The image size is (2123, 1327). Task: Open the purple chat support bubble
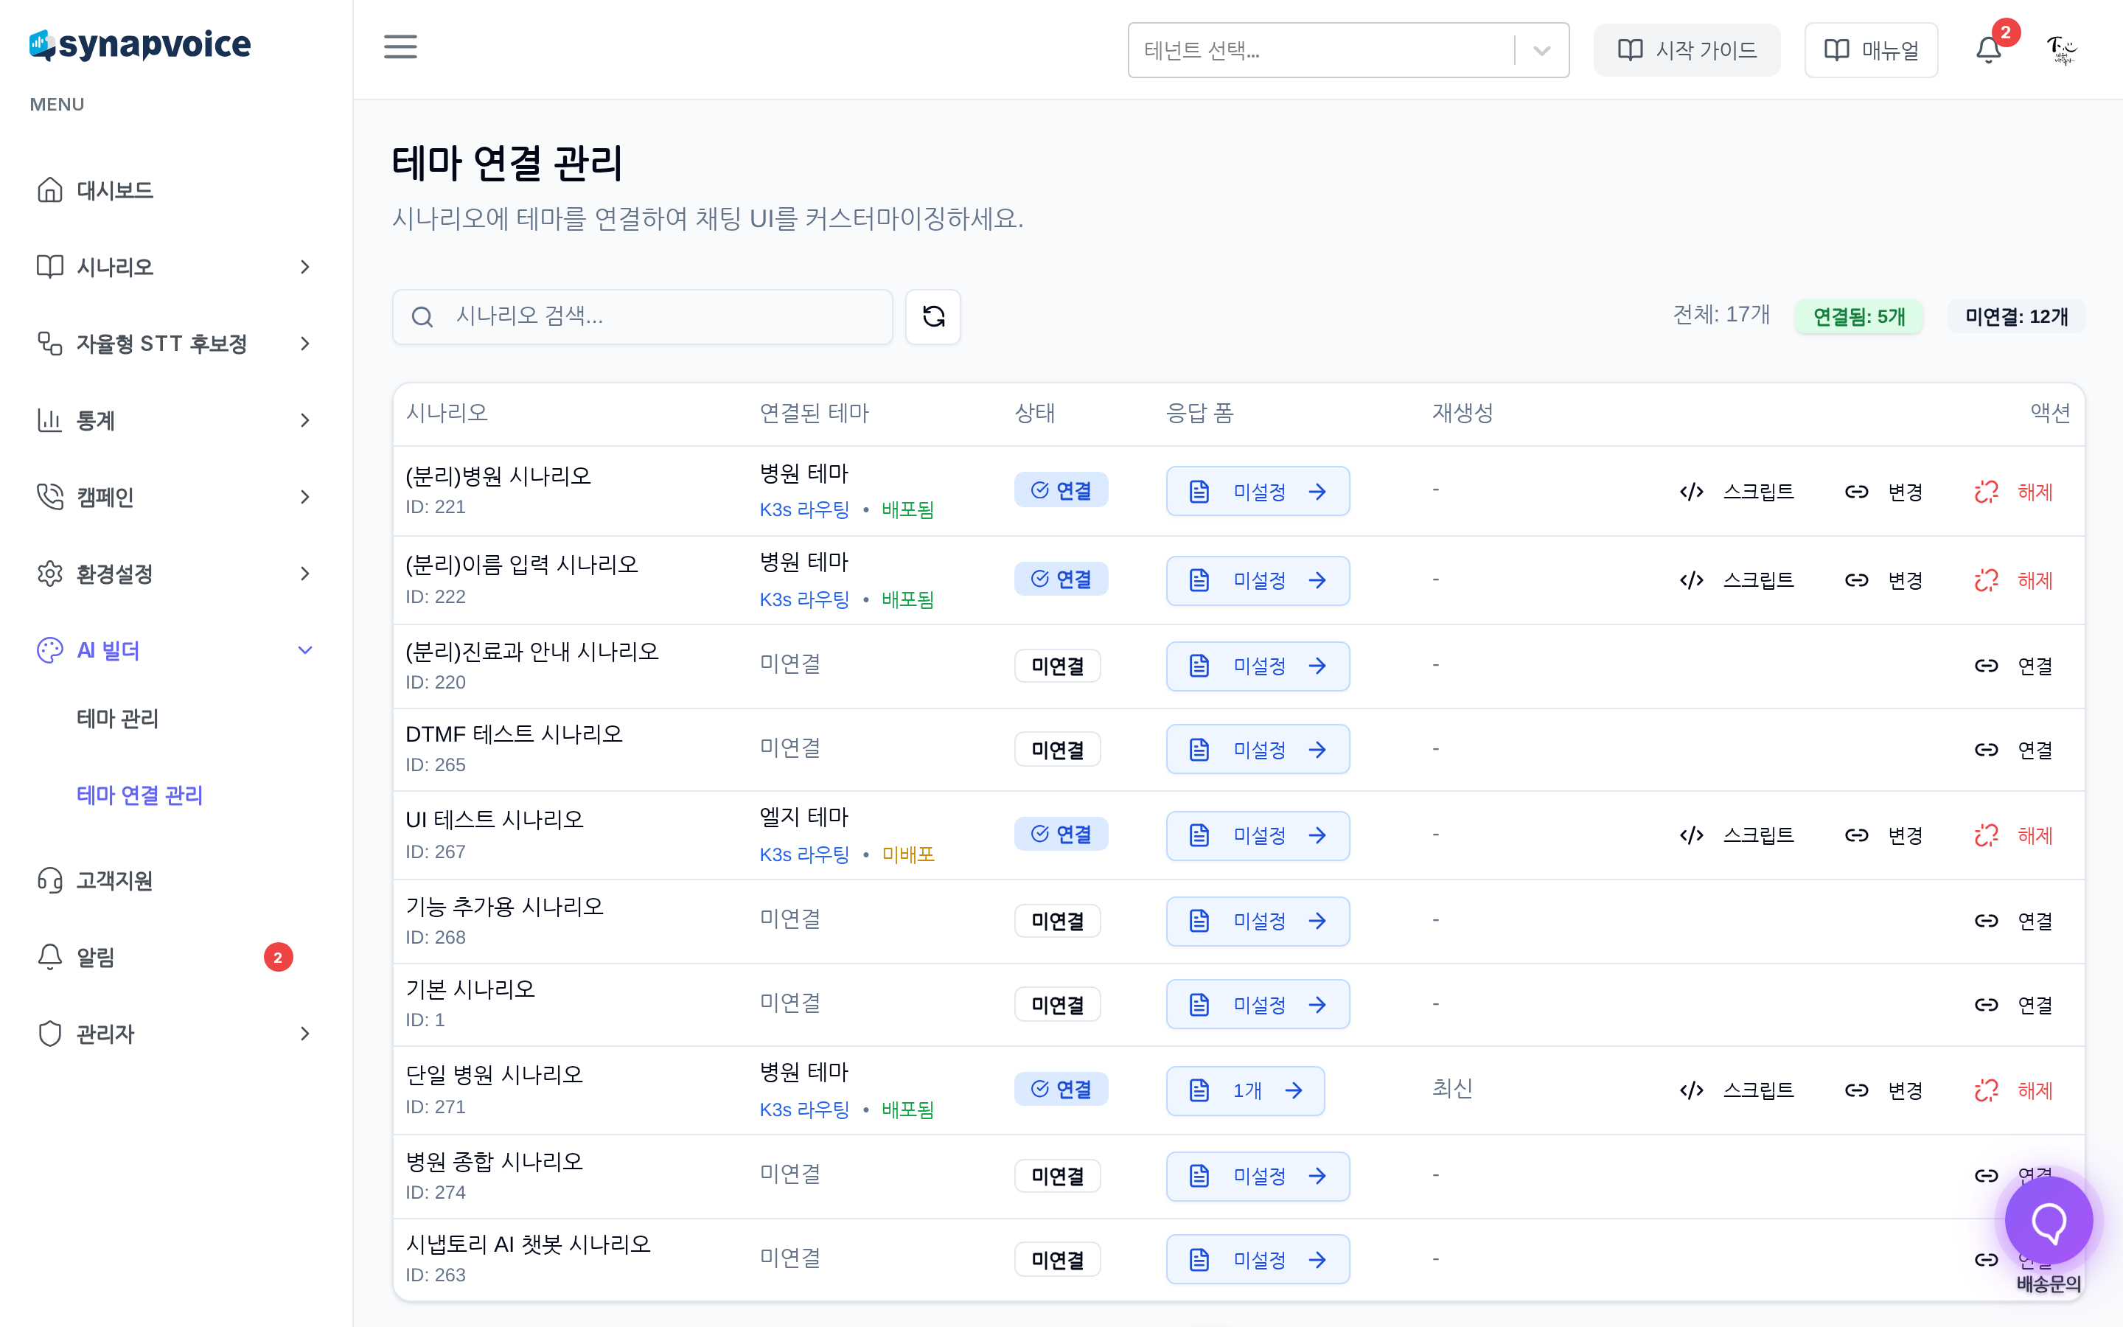click(x=2049, y=1220)
